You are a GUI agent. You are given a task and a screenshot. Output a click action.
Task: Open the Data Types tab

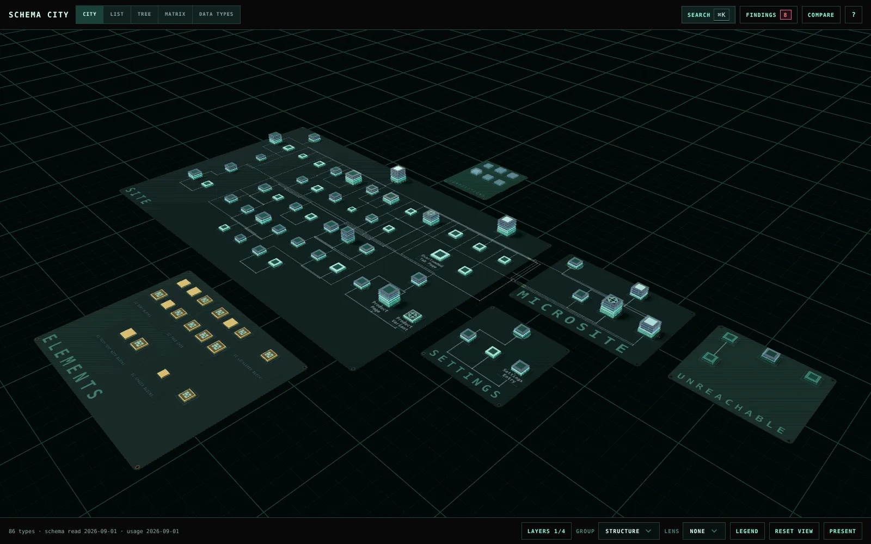[x=216, y=14]
